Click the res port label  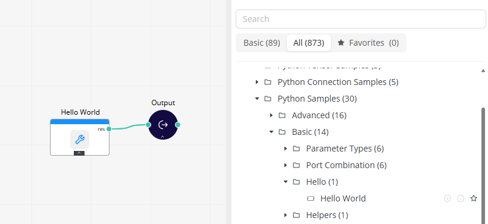pyautogui.click(x=101, y=129)
